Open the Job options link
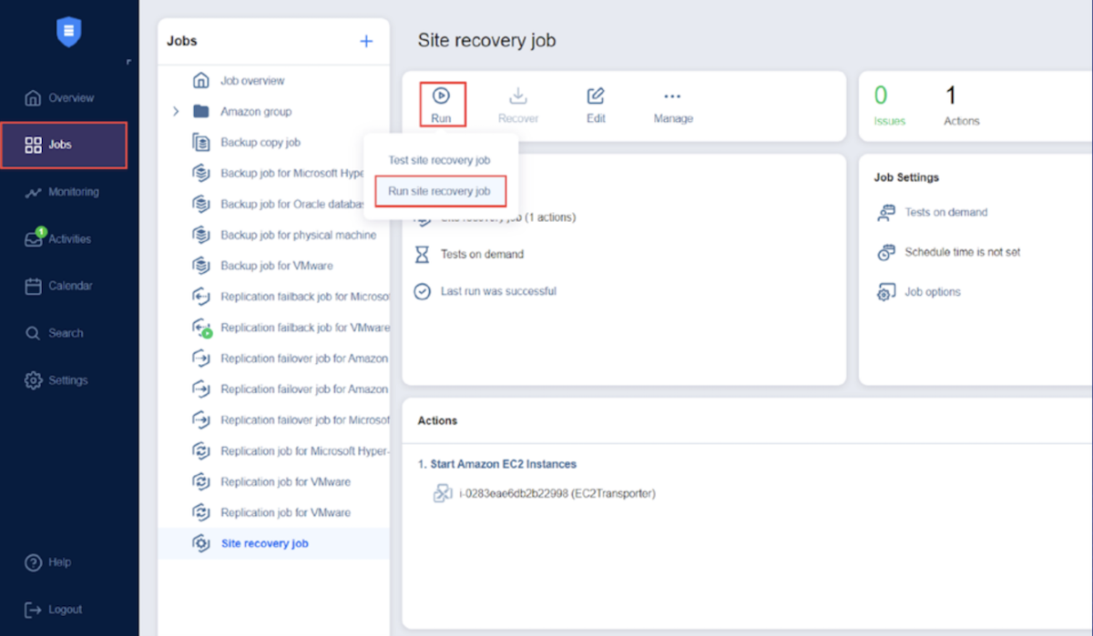 (x=932, y=292)
